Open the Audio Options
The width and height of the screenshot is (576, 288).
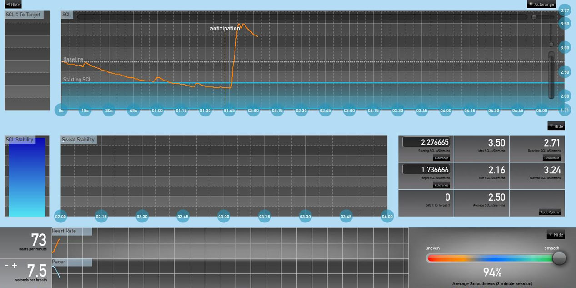[x=551, y=212]
